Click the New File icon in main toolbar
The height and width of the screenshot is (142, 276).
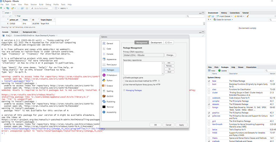1,8
